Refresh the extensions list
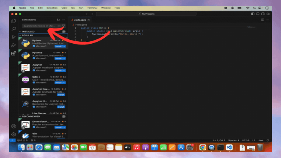The width and height of the screenshot is (281, 158). coord(58,20)
